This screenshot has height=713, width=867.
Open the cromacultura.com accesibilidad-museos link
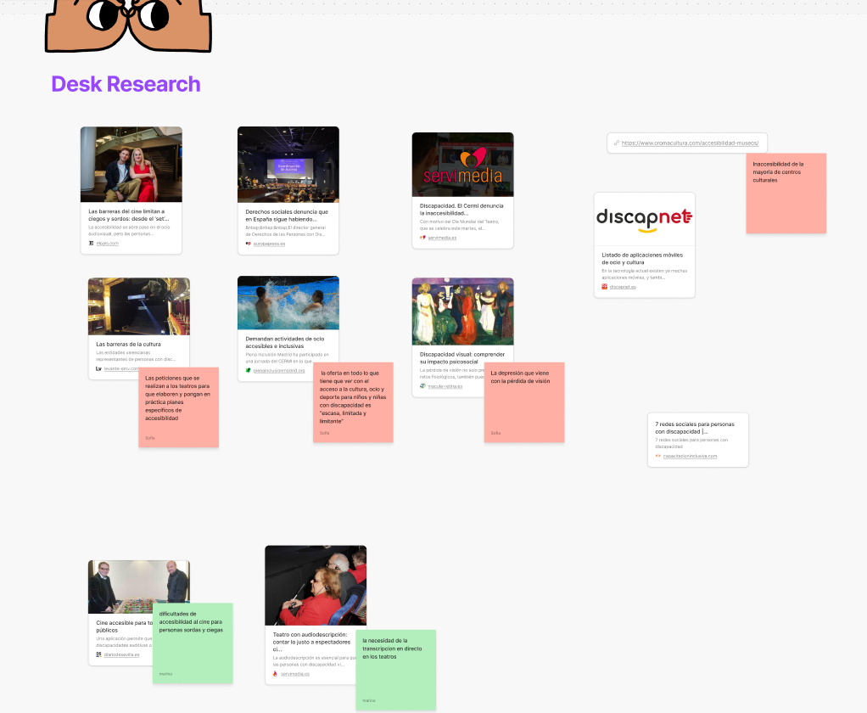tap(690, 143)
